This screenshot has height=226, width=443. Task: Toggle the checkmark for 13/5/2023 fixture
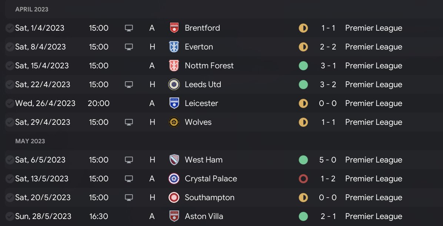pyautogui.click(x=10, y=179)
